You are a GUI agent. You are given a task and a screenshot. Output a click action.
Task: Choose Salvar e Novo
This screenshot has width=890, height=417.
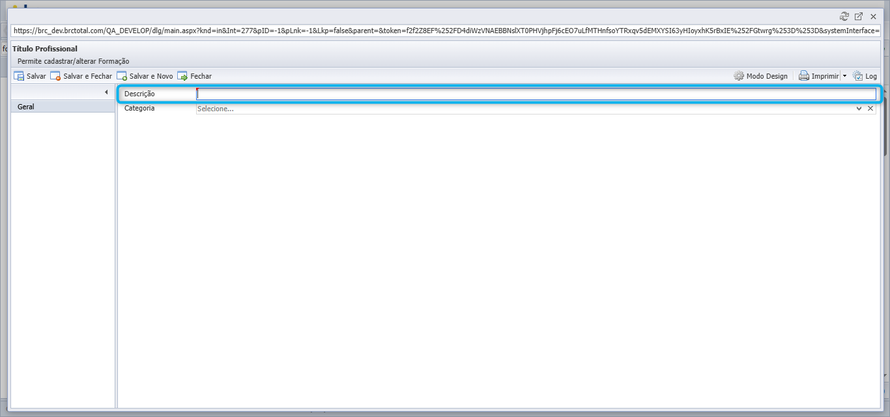click(145, 76)
